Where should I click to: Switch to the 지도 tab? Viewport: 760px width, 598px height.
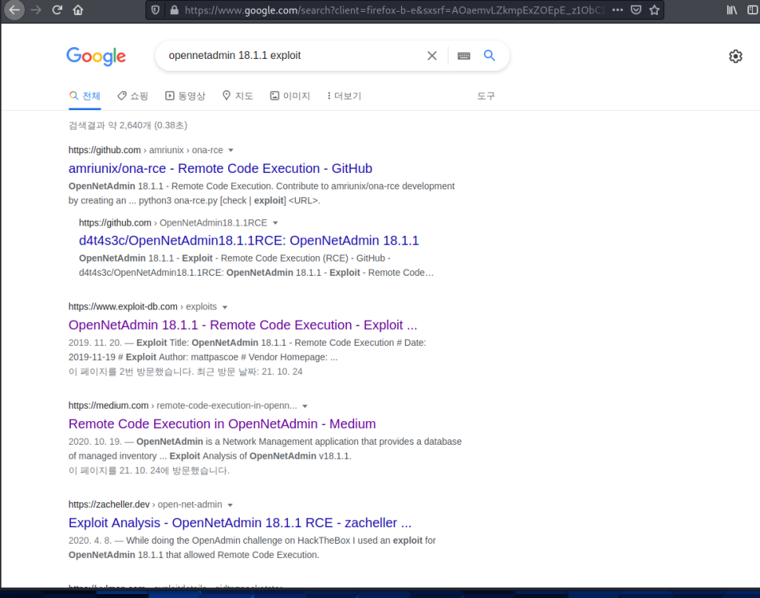[238, 96]
